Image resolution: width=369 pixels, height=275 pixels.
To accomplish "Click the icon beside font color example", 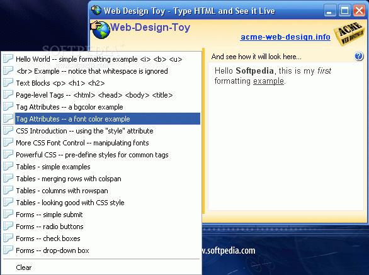I will click(x=8, y=119).
